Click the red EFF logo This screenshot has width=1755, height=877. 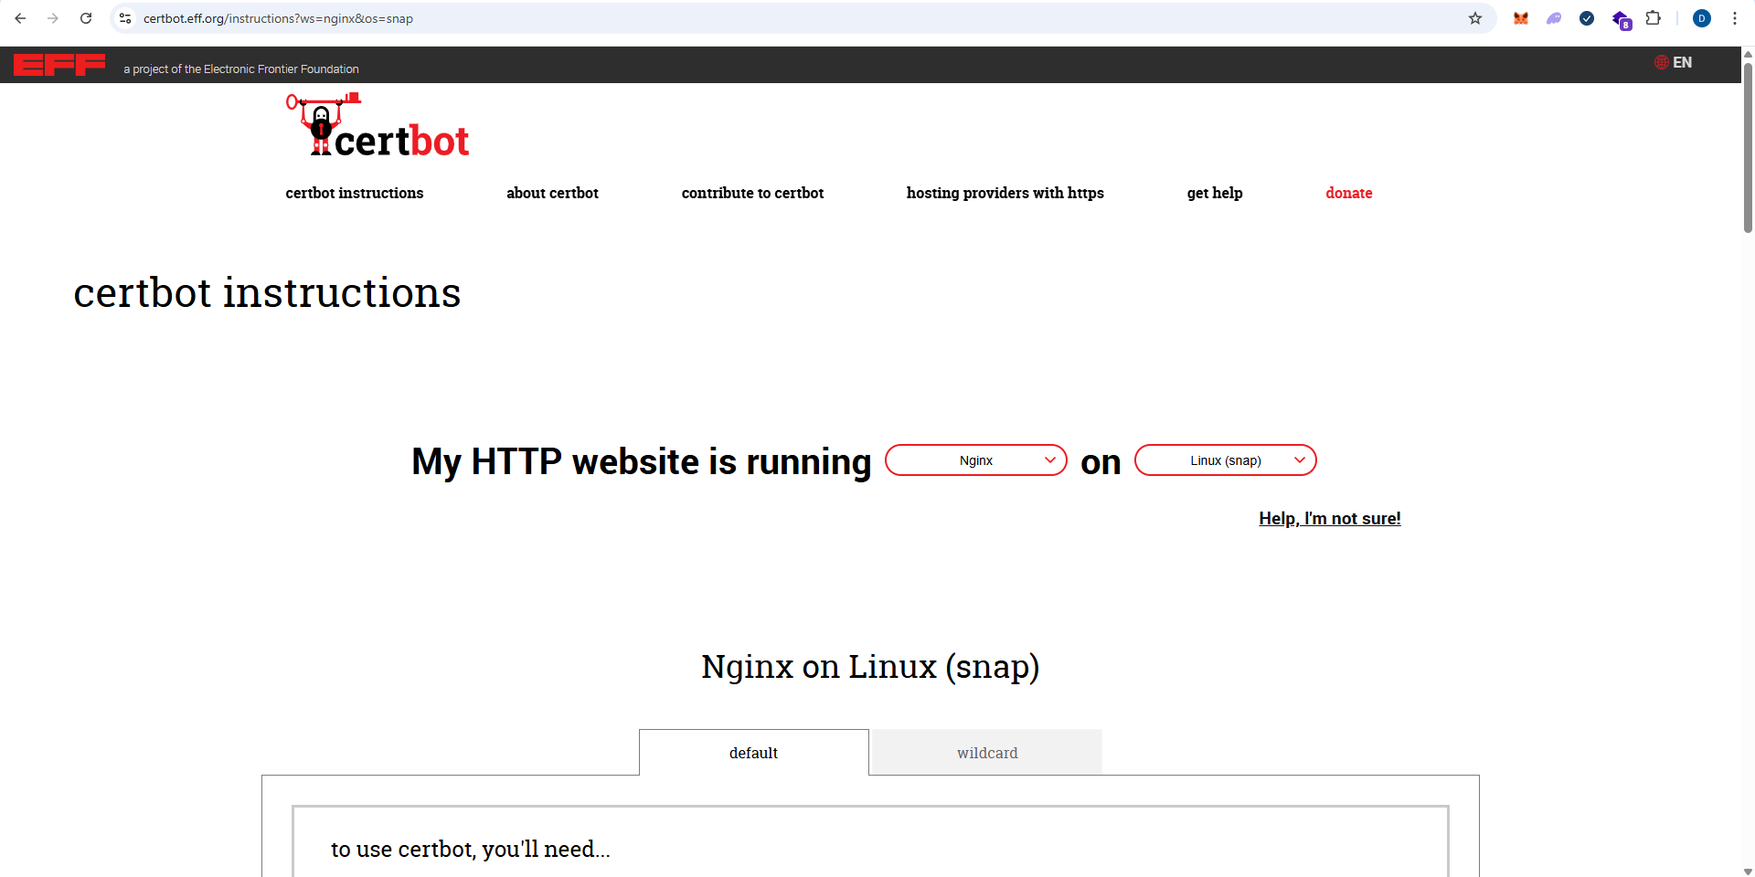[59, 65]
